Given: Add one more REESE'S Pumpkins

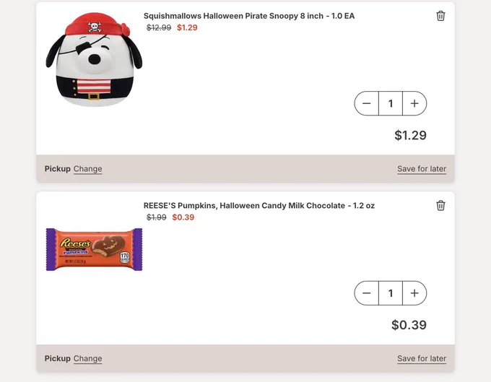Looking at the screenshot, I should [x=414, y=293].
